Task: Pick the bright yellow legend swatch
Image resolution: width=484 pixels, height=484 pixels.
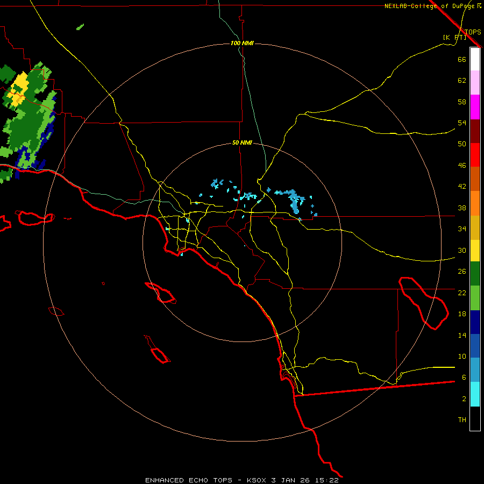Action: point(475,251)
